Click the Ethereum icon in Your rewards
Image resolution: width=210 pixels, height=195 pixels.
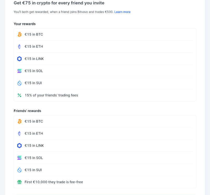(x=19, y=47)
